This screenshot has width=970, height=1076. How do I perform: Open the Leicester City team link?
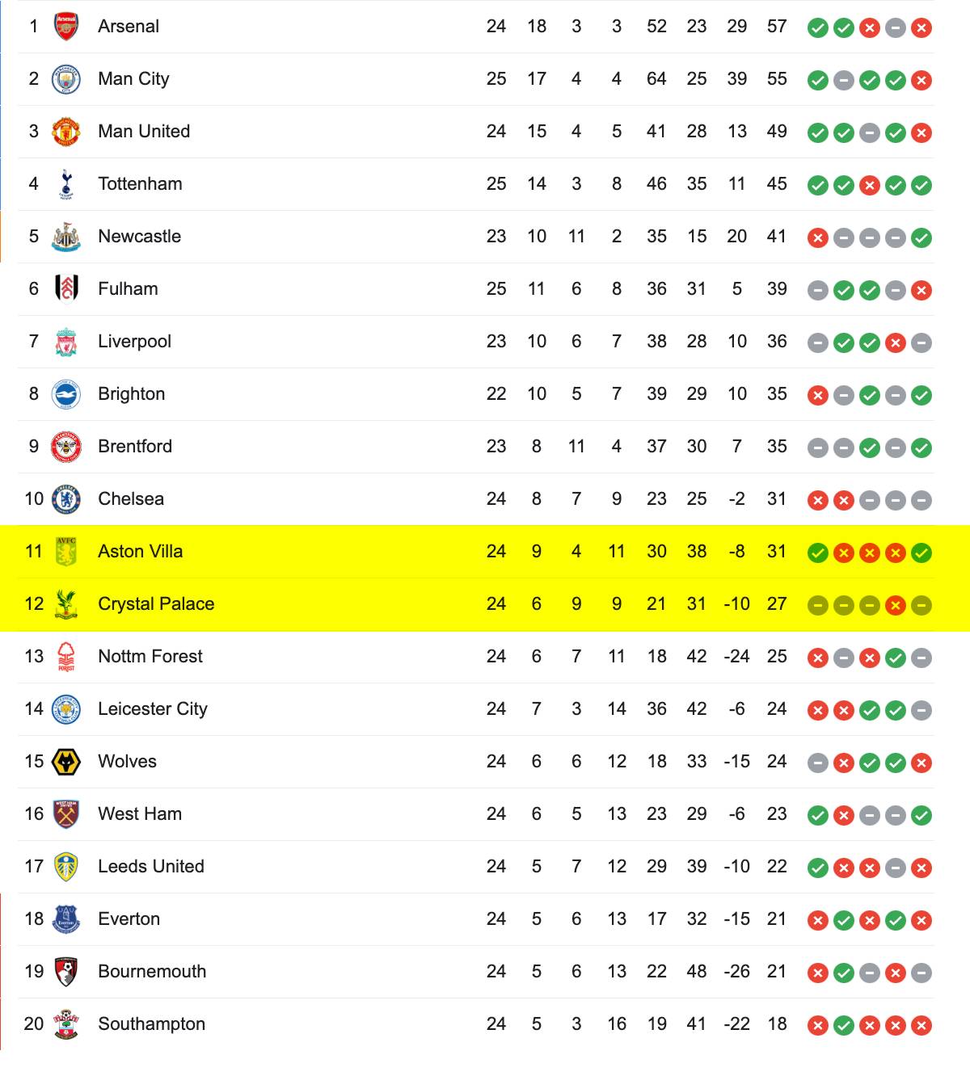(x=153, y=708)
